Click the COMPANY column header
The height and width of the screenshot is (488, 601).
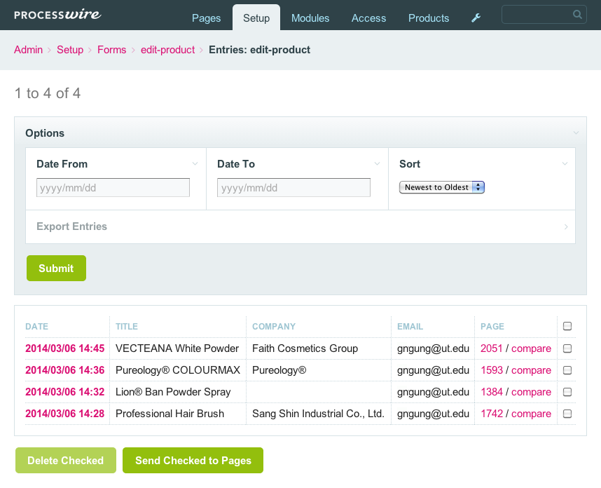pyautogui.click(x=274, y=327)
